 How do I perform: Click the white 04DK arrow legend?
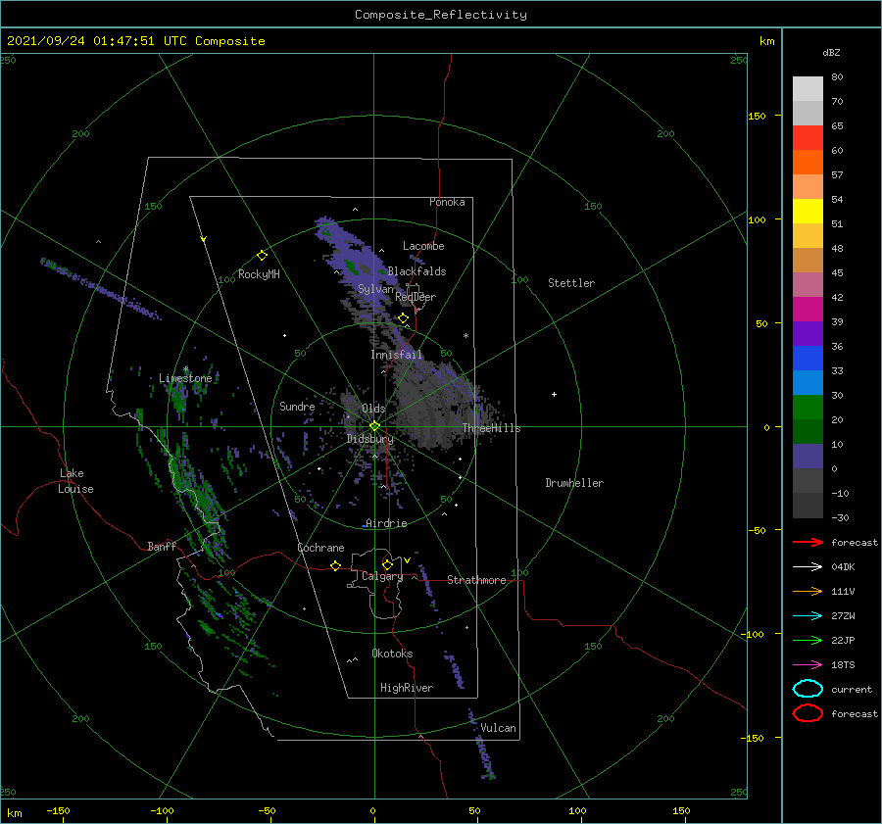tap(808, 566)
